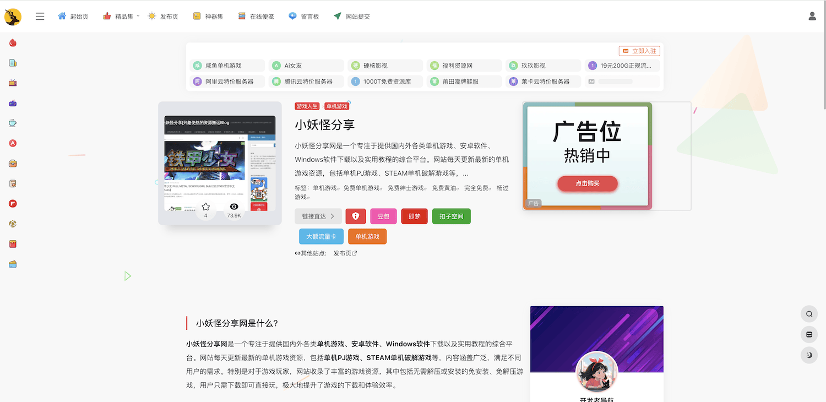Favorite the site with the star icon

206,207
